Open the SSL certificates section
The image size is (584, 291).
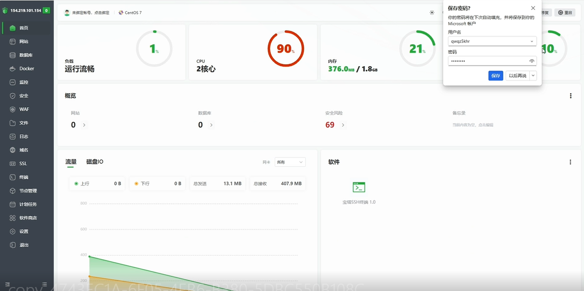pos(23,164)
